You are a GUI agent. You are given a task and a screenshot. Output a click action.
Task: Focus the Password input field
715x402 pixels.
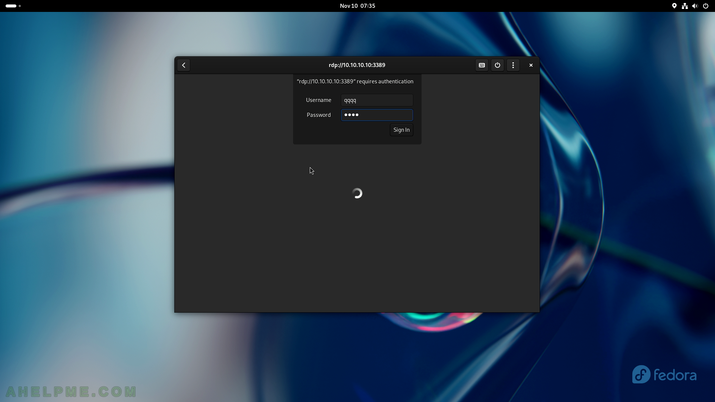pyautogui.click(x=377, y=115)
